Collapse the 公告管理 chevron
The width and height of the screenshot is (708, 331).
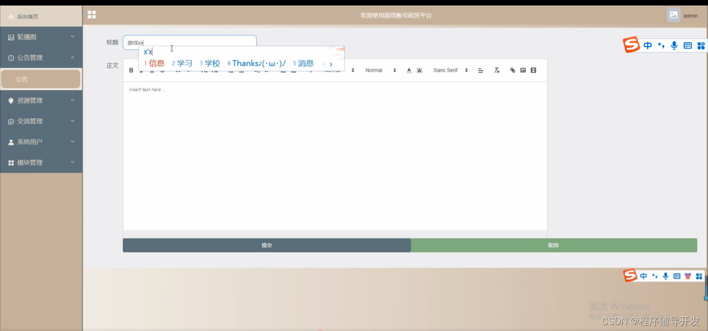coord(73,58)
